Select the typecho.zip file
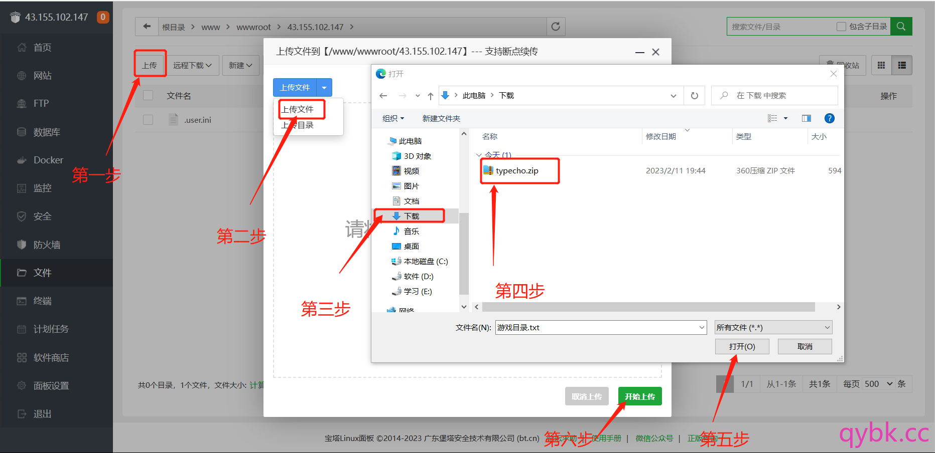The image size is (935, 453). coord(517,170)
